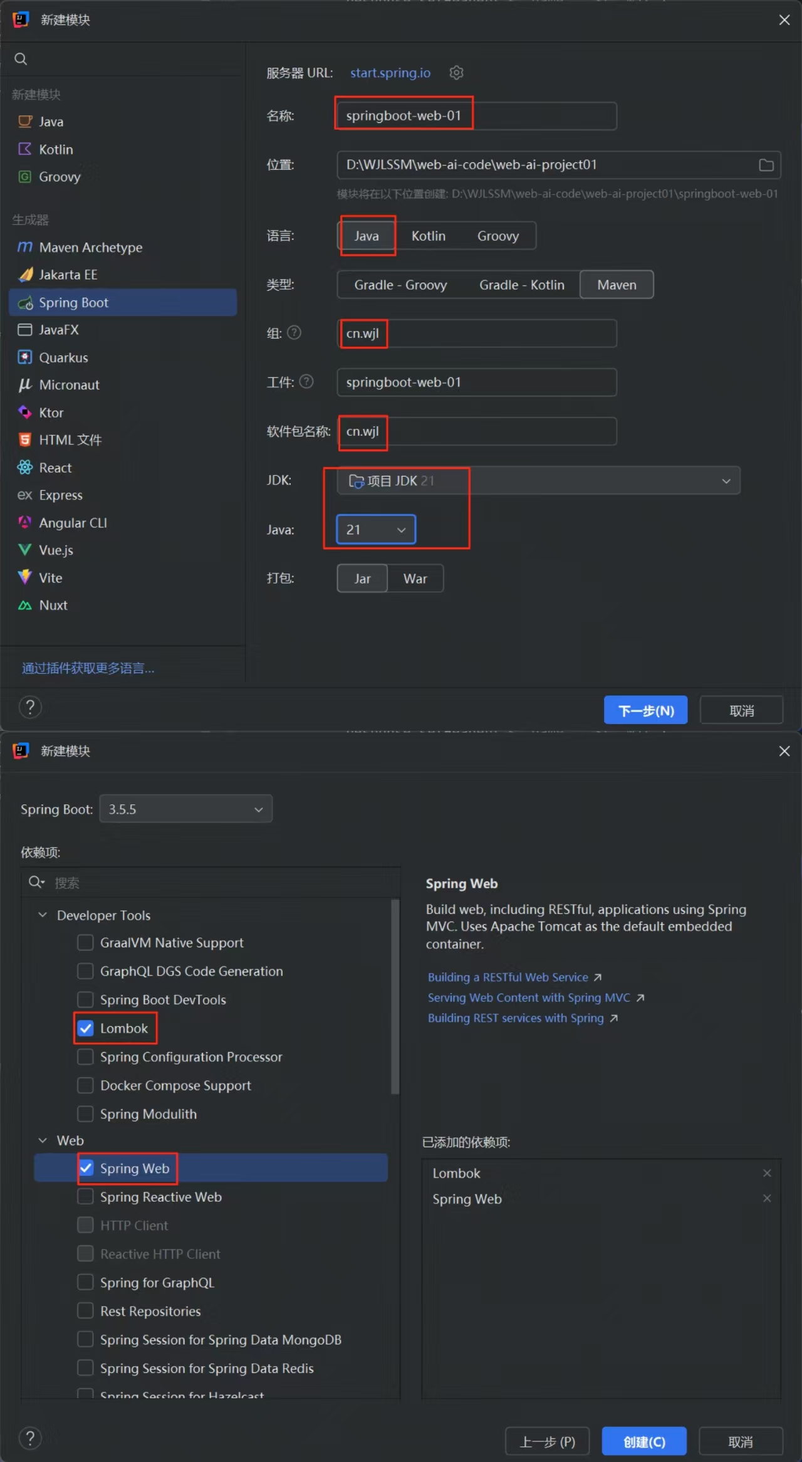Select Kotlin module type in sidebar
The image size is (802, 1462).
[124, 149]
